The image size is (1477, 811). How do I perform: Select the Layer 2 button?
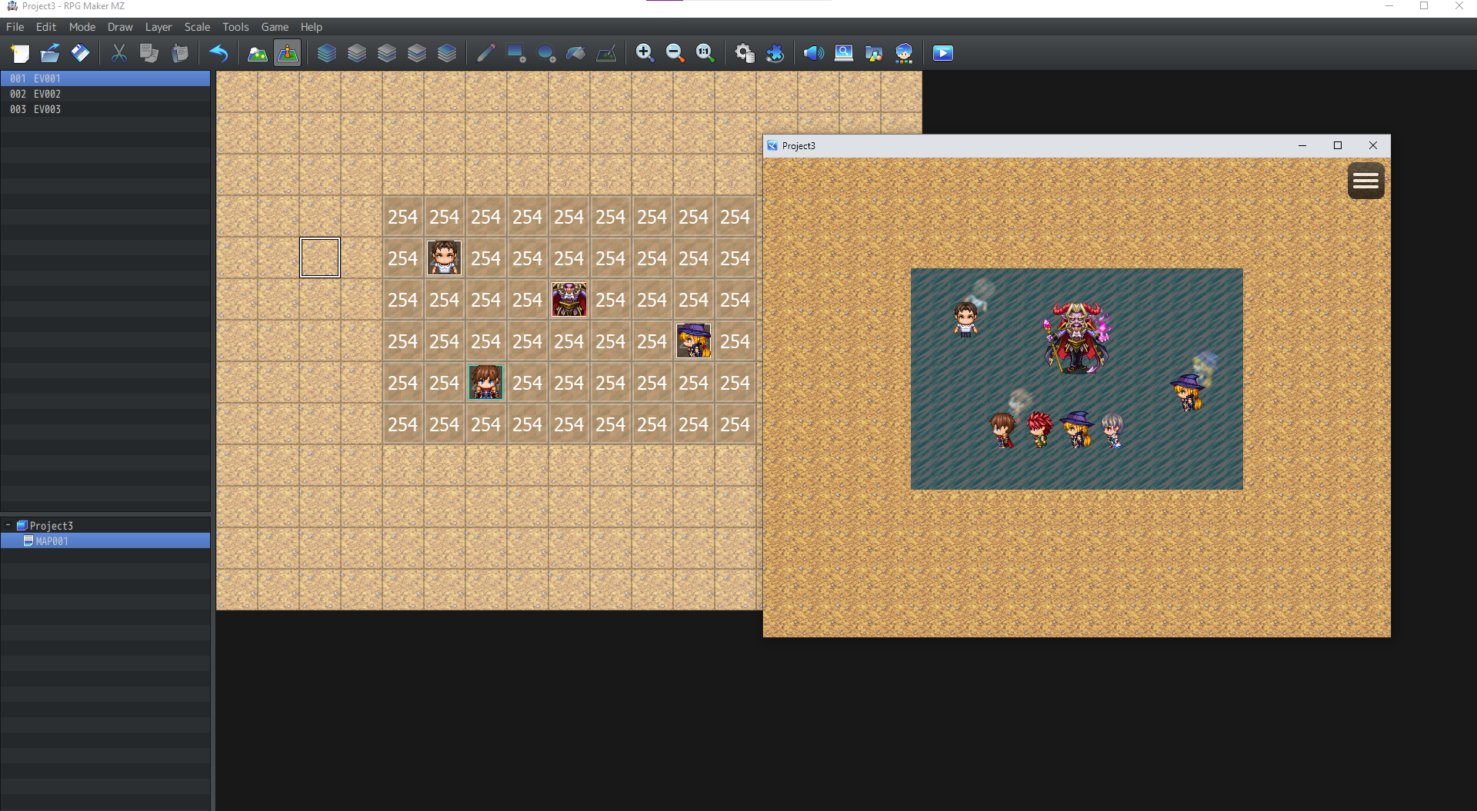click(x=387, y=53)
